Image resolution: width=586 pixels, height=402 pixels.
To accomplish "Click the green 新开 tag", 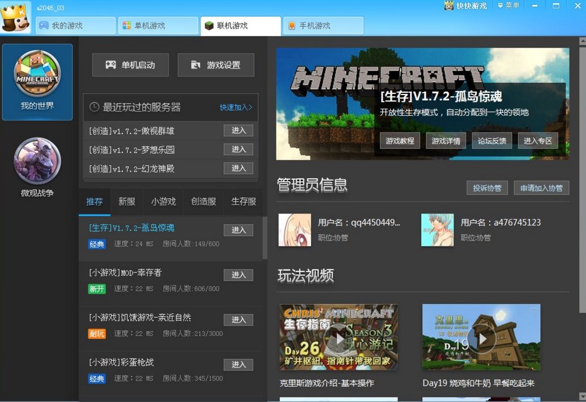I will (97, 289).
